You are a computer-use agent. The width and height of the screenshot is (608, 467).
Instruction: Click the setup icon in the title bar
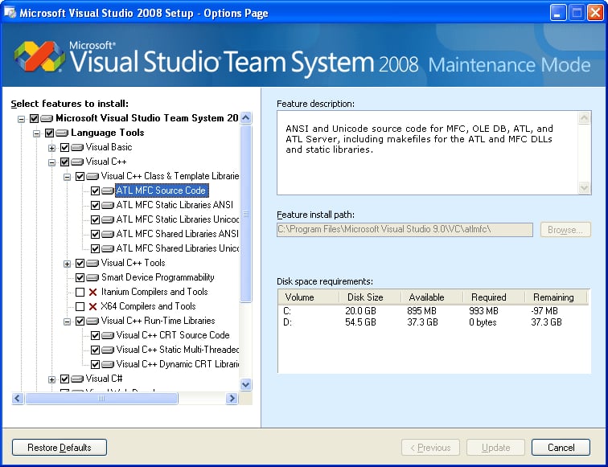click(10, 13)
